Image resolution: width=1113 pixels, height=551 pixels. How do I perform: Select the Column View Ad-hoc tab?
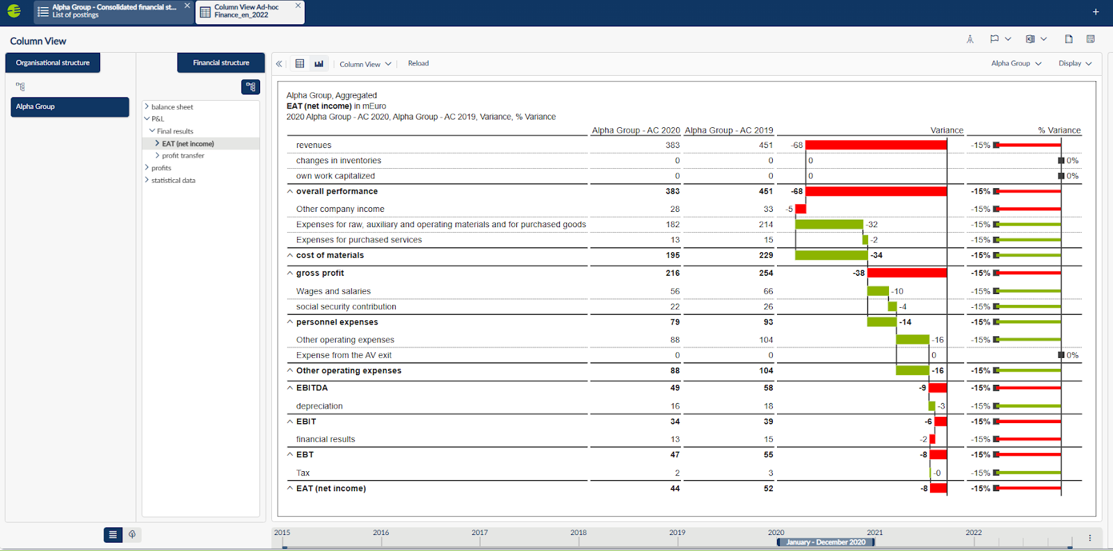tap(246, 11)
